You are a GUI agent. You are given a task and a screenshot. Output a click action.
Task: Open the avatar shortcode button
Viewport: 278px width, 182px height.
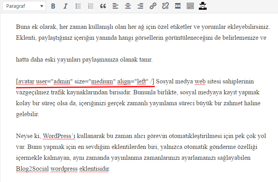tap(203, 6)
